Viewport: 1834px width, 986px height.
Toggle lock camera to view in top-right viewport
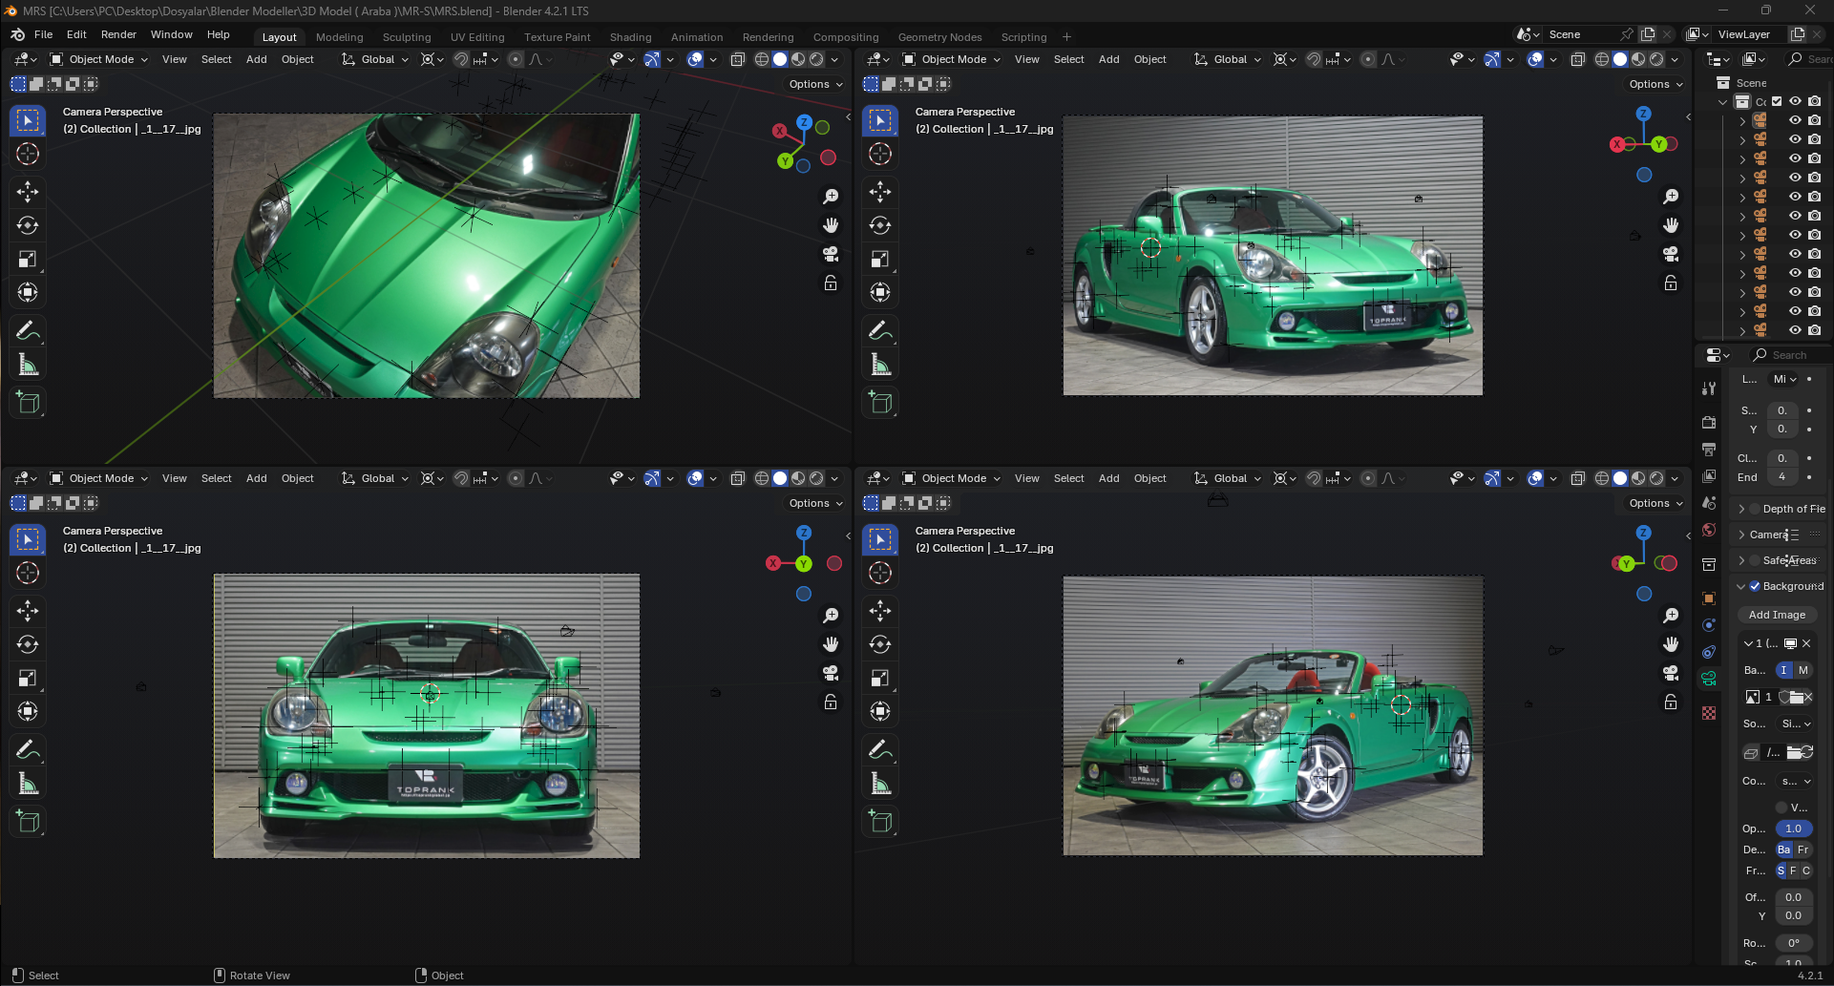click(x=1671, y=283)
